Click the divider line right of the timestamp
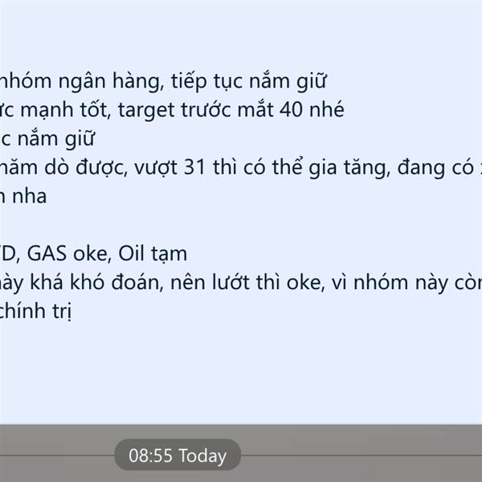 point(361,455)
